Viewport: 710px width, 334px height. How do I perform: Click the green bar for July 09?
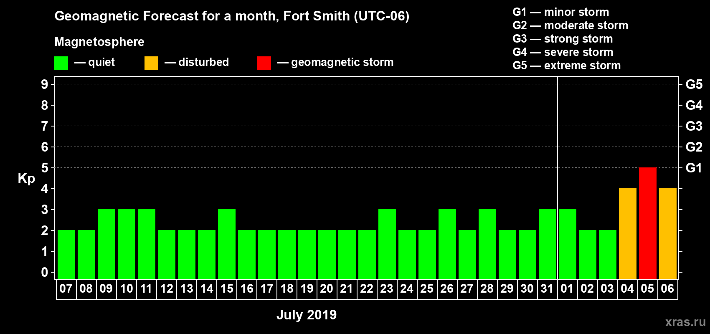tap(106, 244)
